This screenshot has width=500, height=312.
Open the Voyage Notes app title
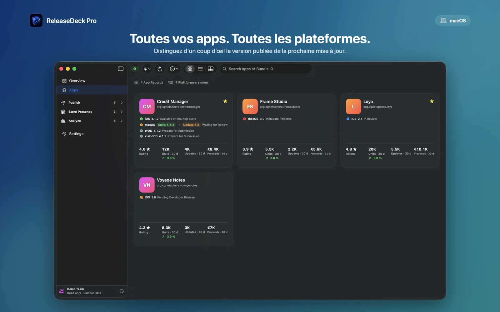point(171,180)
